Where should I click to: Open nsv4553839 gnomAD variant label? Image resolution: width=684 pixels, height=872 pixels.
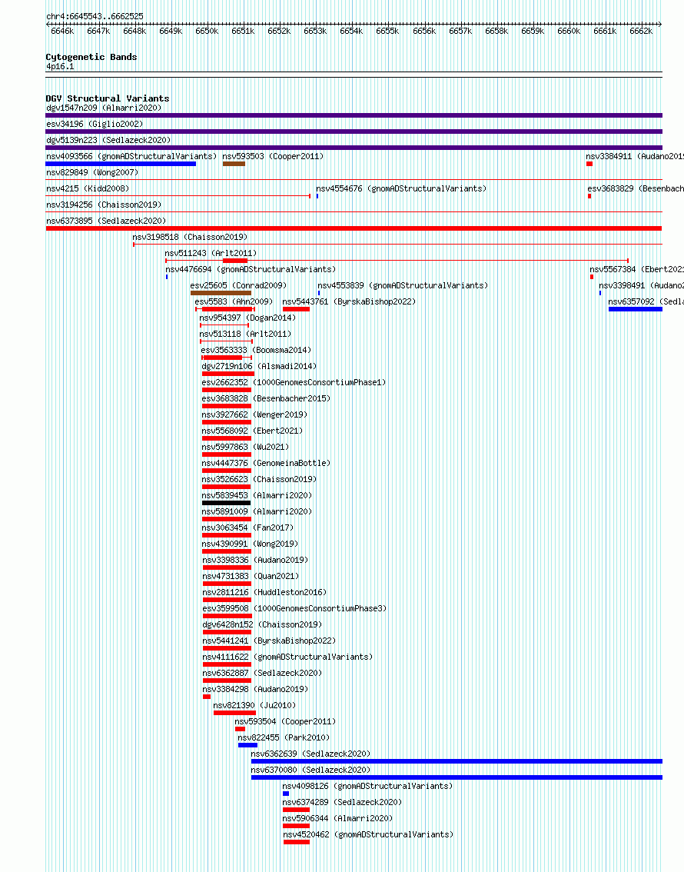tap(403, 285)
